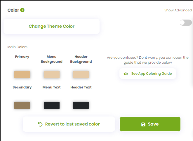Choose the Header Background color swatch
This screenshot has height=141, width=193.
(x=81, y=75)
